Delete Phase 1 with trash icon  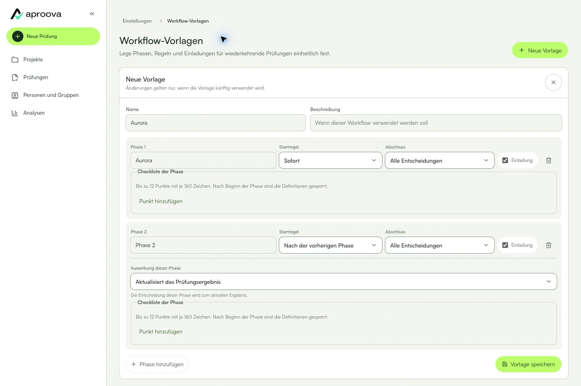[549, 160]
